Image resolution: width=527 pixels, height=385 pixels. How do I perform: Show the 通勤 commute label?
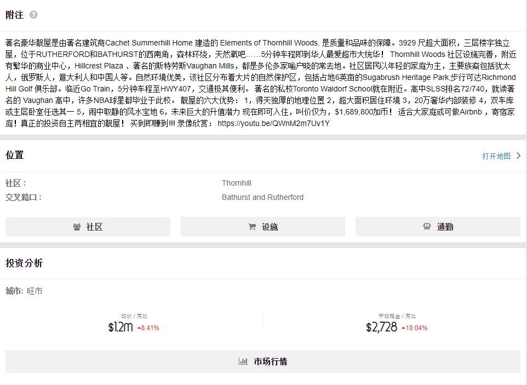click(445, 227)
